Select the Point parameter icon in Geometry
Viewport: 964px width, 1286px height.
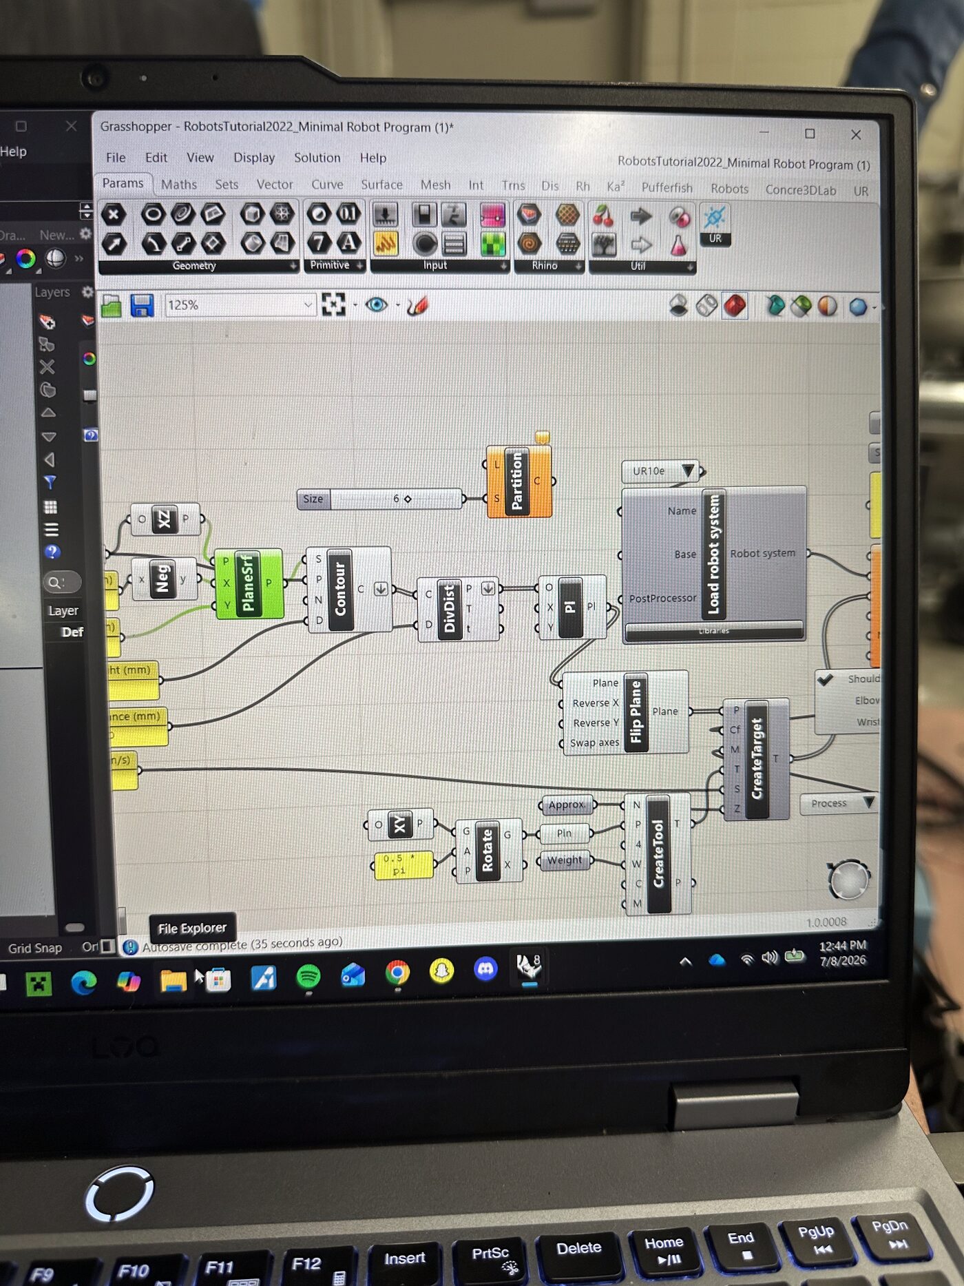click(x=114, y=214)
